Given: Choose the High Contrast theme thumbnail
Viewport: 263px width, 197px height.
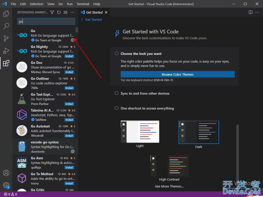Looking at the screenshot, I should (170, 166).
